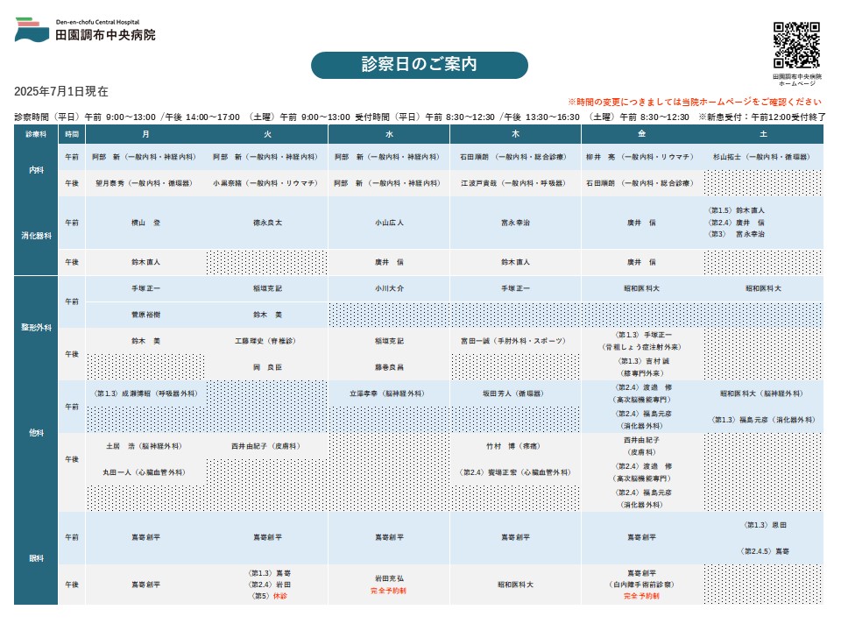Viewport: 841px width, 631px height.
Task: Click the 他科 department label
Action: [x=36, y=433]
